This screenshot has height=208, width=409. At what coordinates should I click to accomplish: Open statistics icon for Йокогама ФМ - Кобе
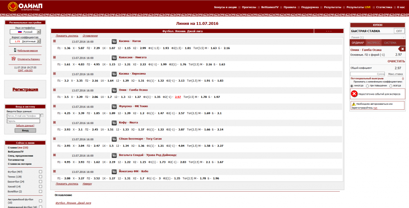[x=114, y=172]
